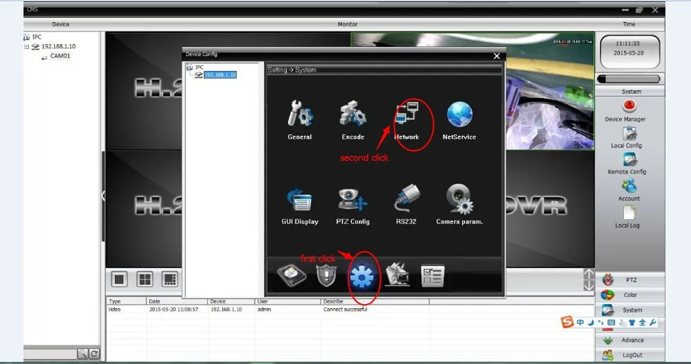Click the refresh icon under the device tree
The width and height of the screenshot is (691, 364).
[94, 354]
